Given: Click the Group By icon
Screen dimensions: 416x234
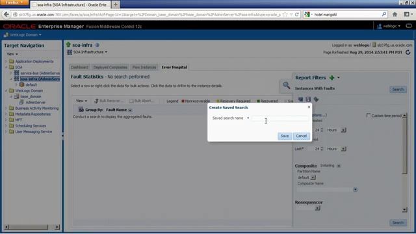Looking at the screenshot, I should point(81,109).
